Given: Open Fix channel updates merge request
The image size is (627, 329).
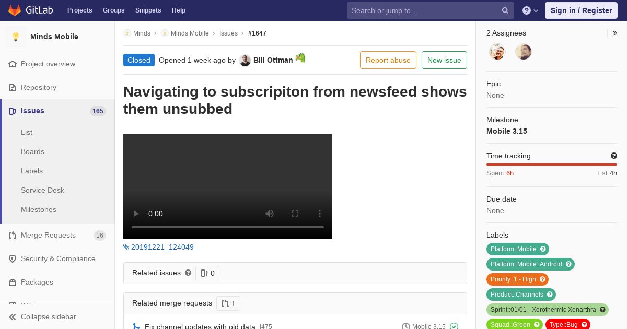Looking at the screenshot, I should [x=200, y=327].
